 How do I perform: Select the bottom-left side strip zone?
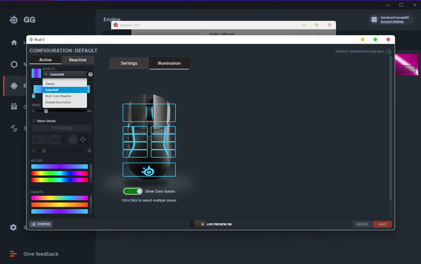click(x=135, y=154)
